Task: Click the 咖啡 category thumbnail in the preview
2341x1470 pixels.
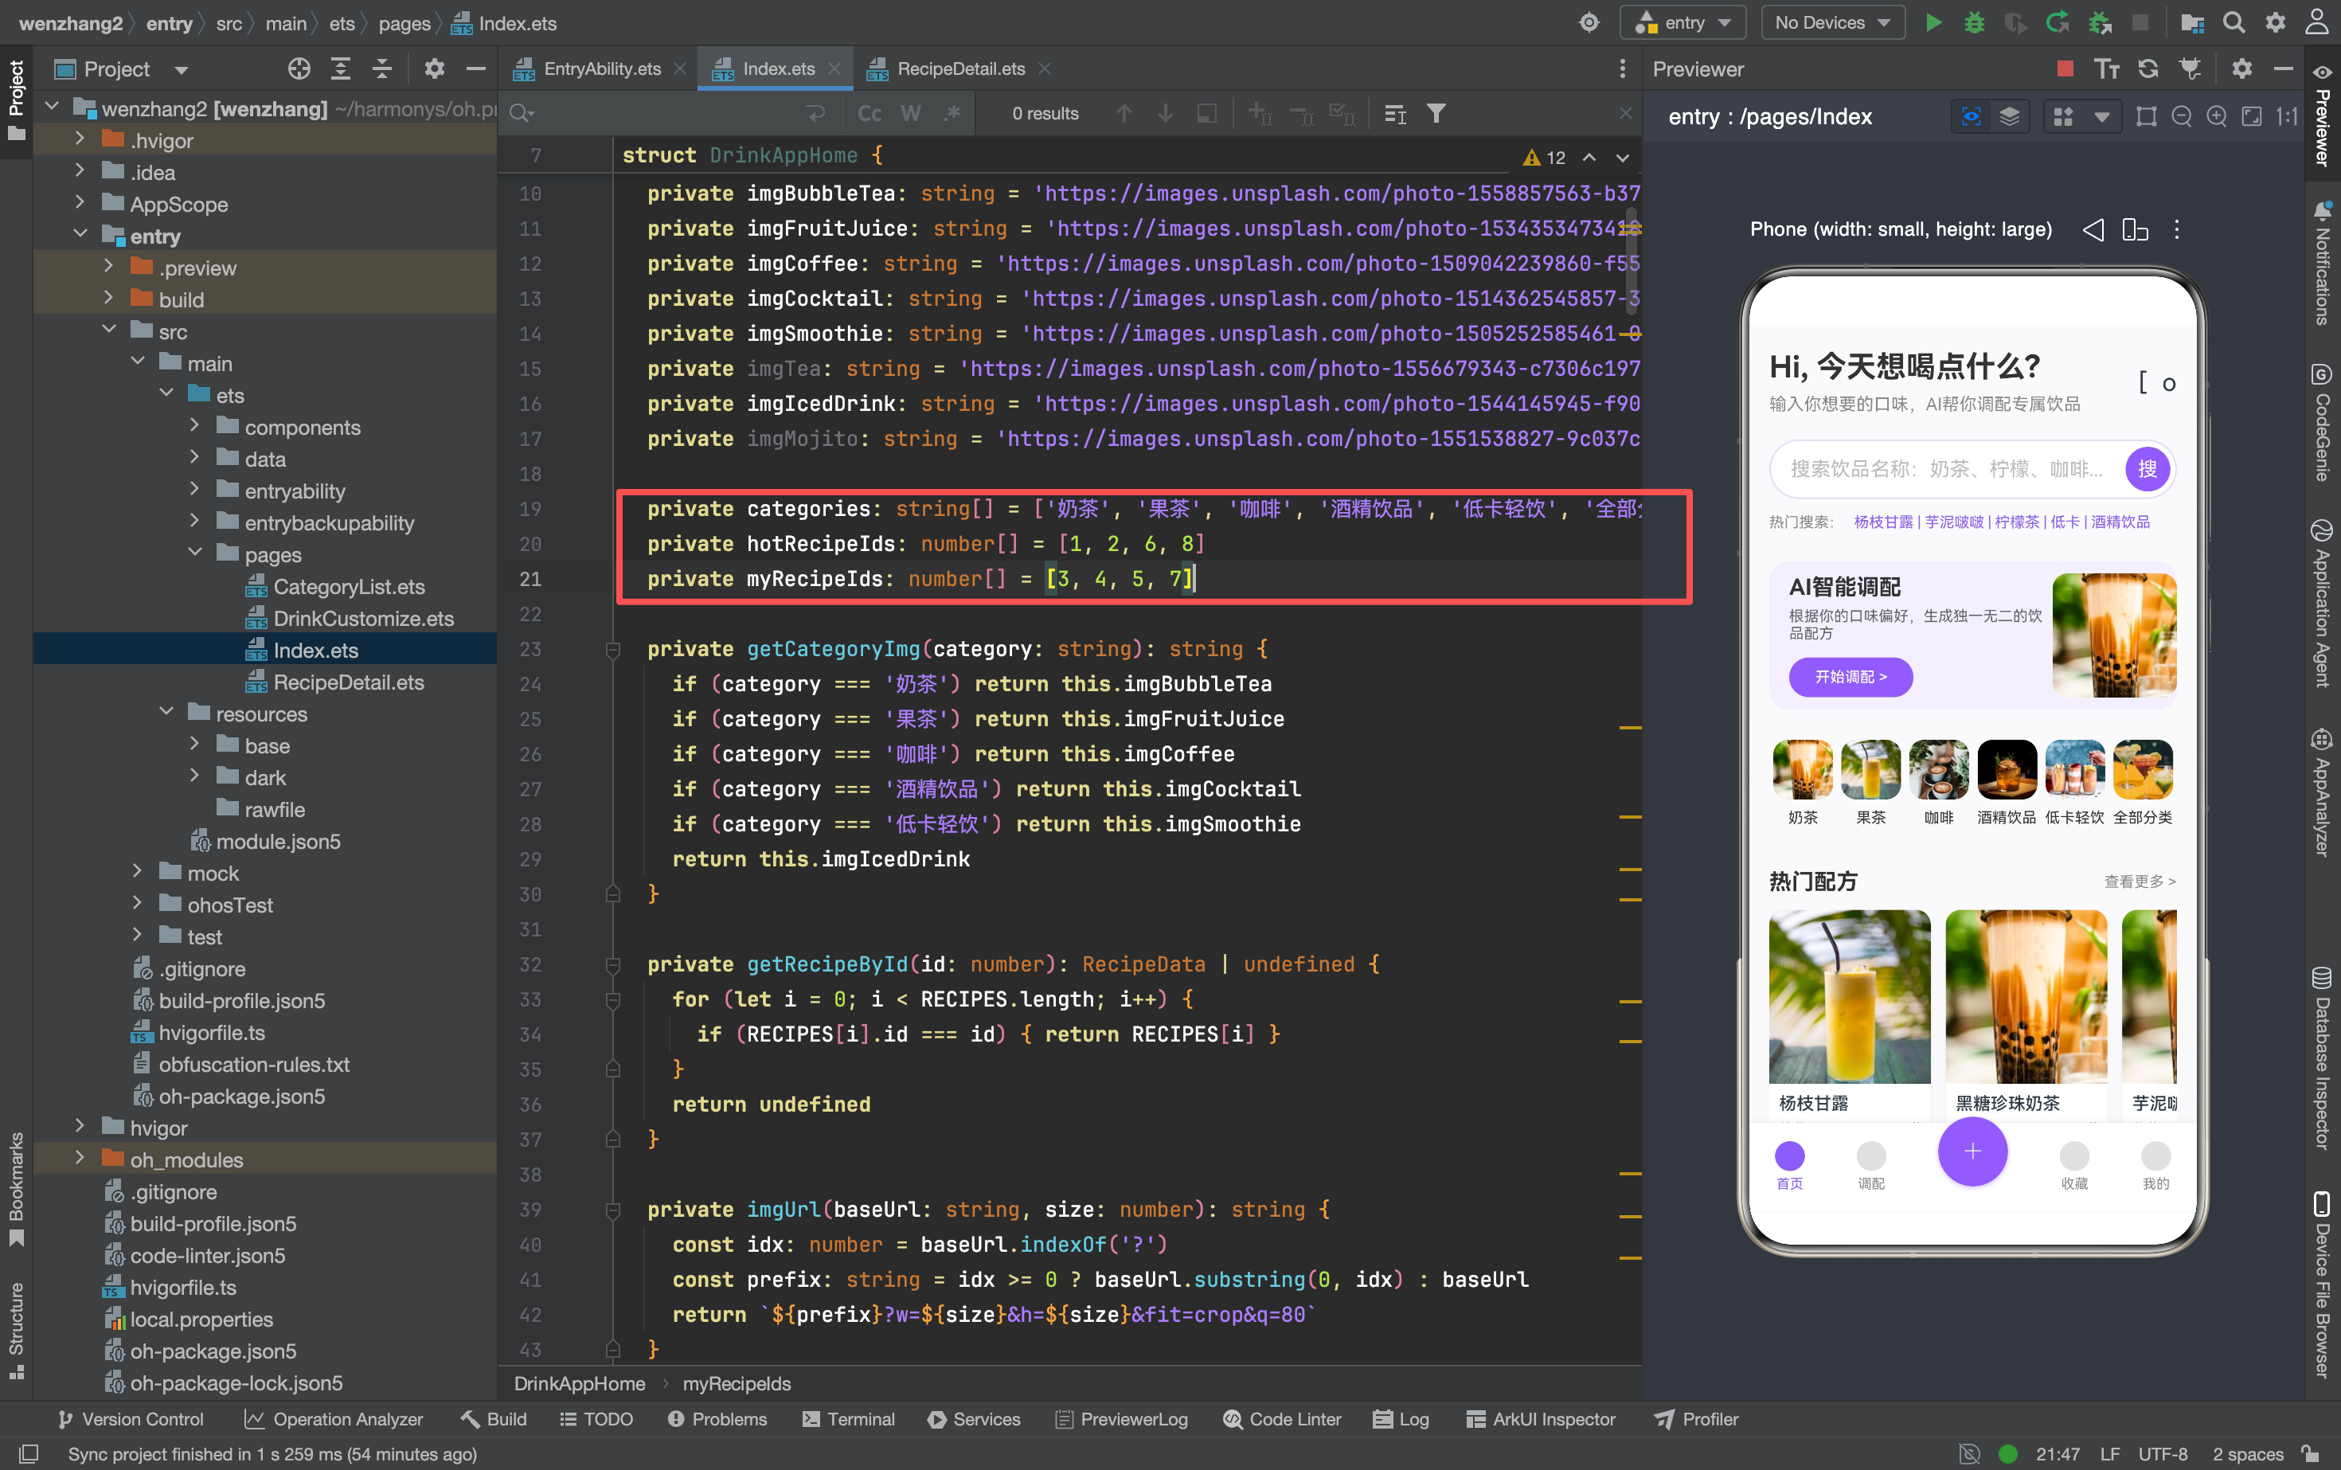Action: click(x=1939, y=769)
